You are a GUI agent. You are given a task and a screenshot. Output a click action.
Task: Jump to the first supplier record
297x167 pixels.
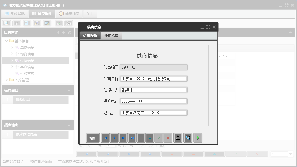(105, 138)
